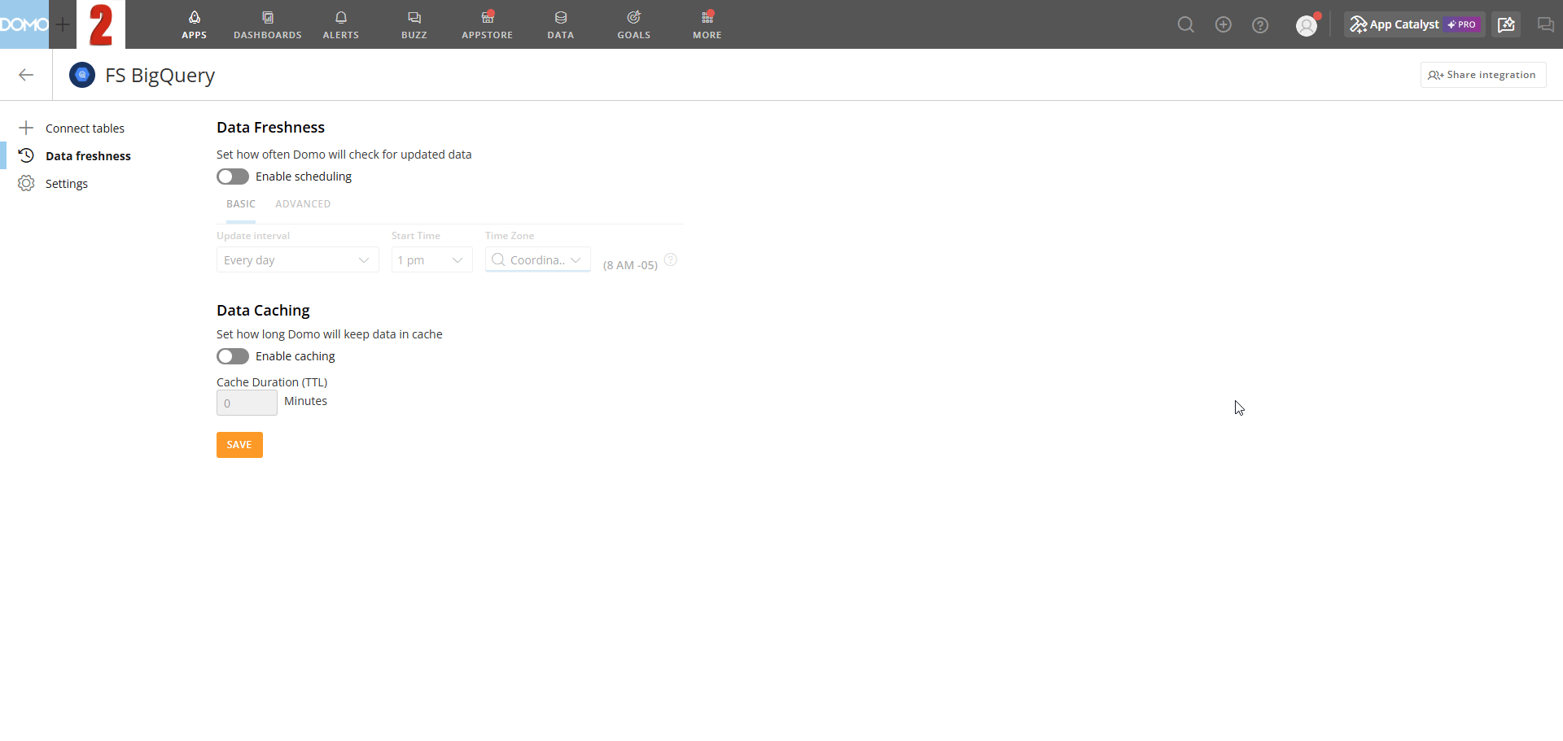The image size is (1563, 741).
Task: Click the FS BigQuery integration icon
Action: click(x=82, y=75)
